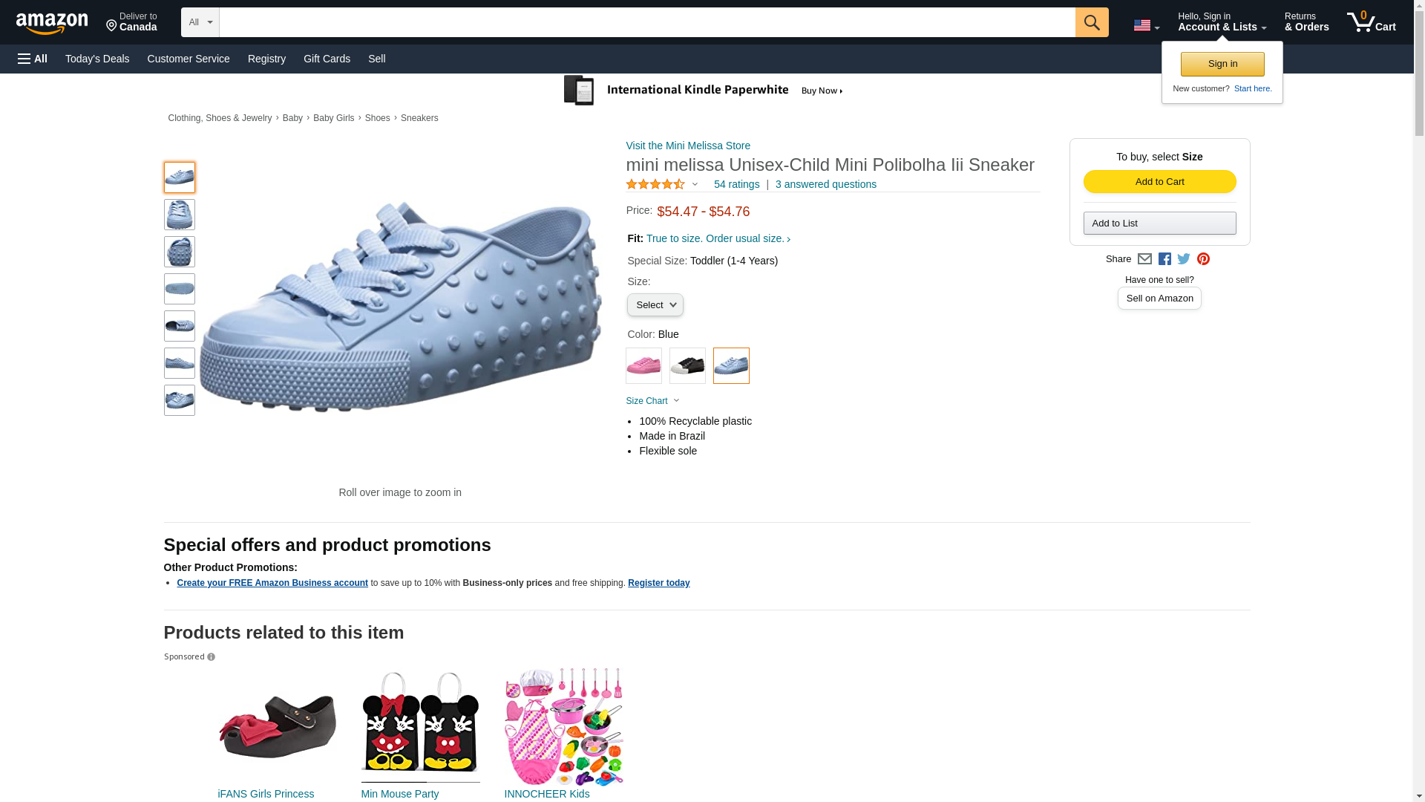Select the pink color swatch
1425x802 pixels.
643,365
